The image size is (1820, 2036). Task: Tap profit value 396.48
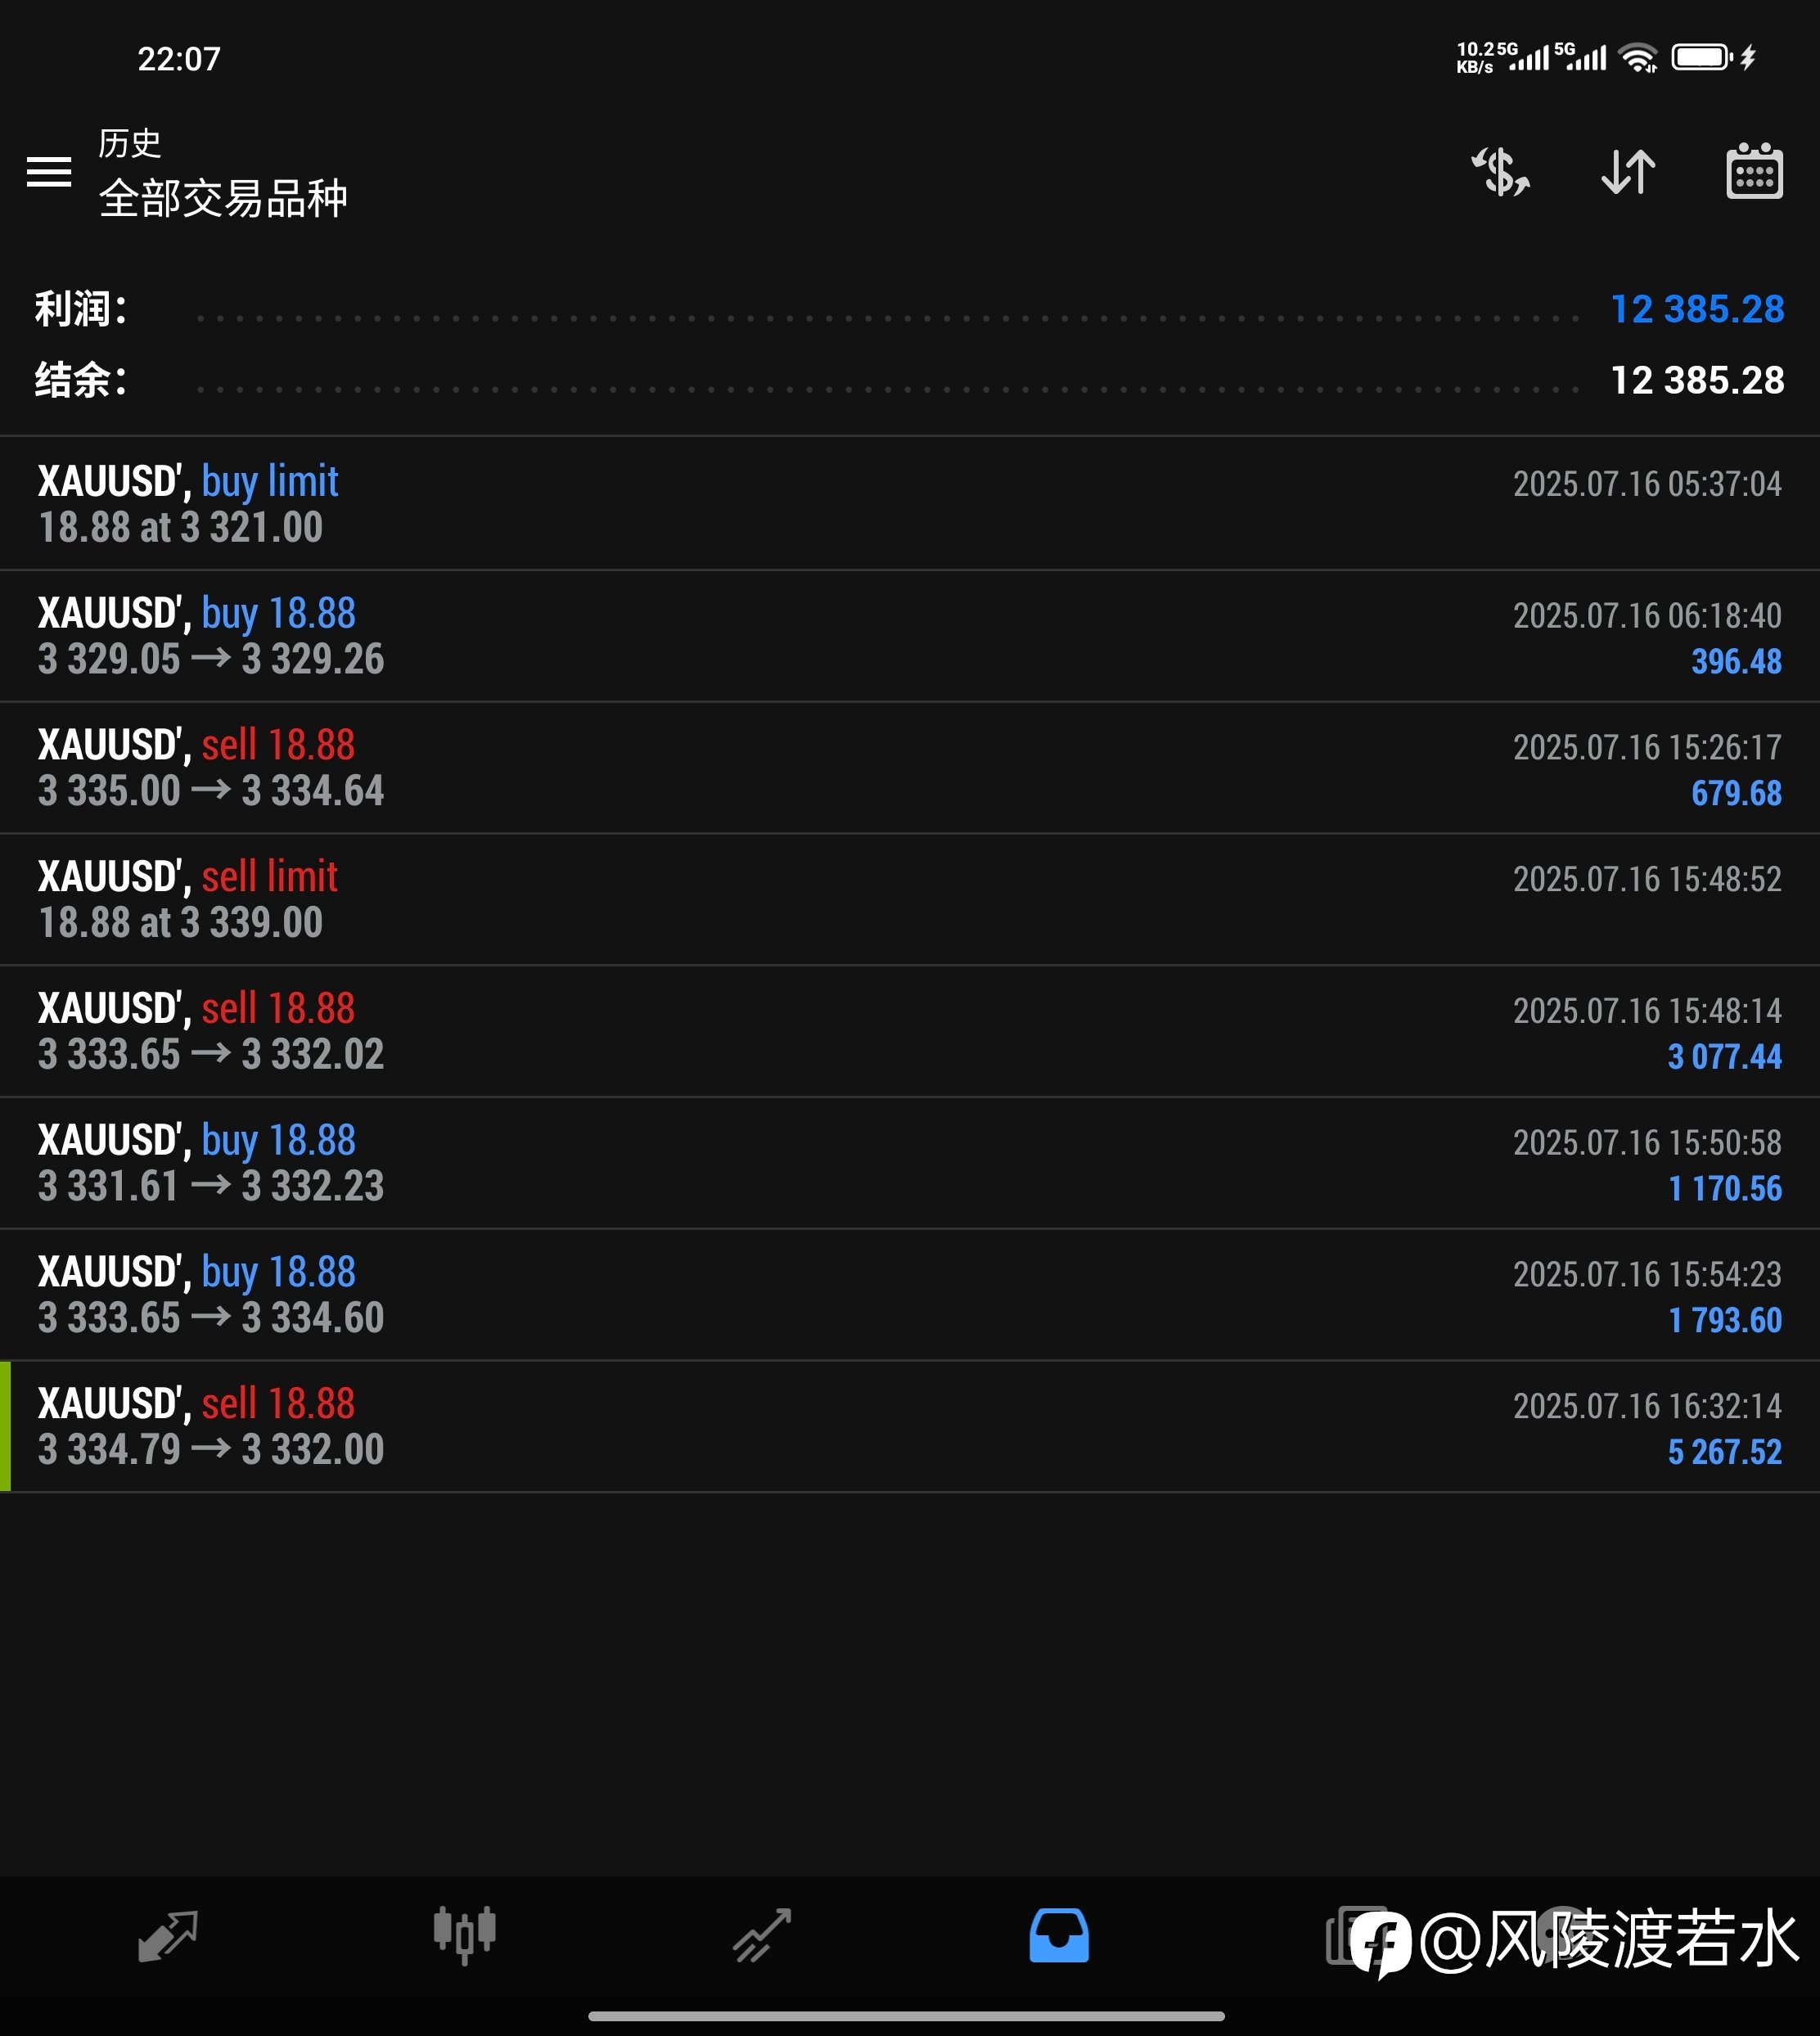pyautogui.click(x=1736, y=661)
